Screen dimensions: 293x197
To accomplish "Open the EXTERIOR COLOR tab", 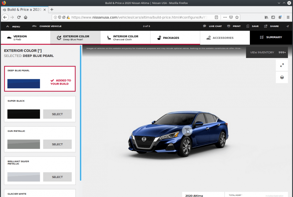I will tap(75, 38).
